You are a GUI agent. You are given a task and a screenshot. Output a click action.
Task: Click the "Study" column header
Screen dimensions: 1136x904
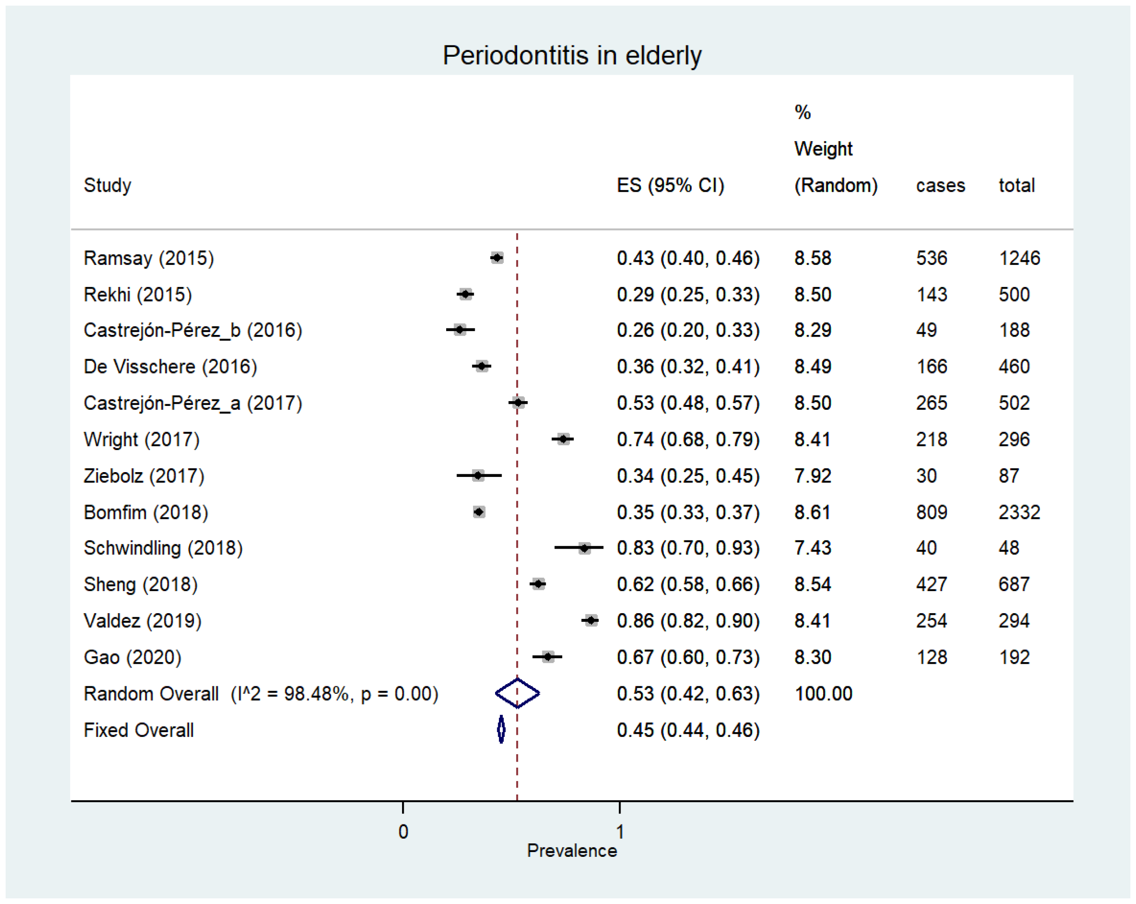tap(107, 186)
